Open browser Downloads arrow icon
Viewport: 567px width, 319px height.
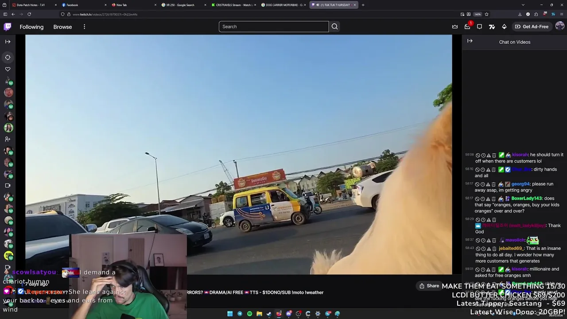click(520, 14)
